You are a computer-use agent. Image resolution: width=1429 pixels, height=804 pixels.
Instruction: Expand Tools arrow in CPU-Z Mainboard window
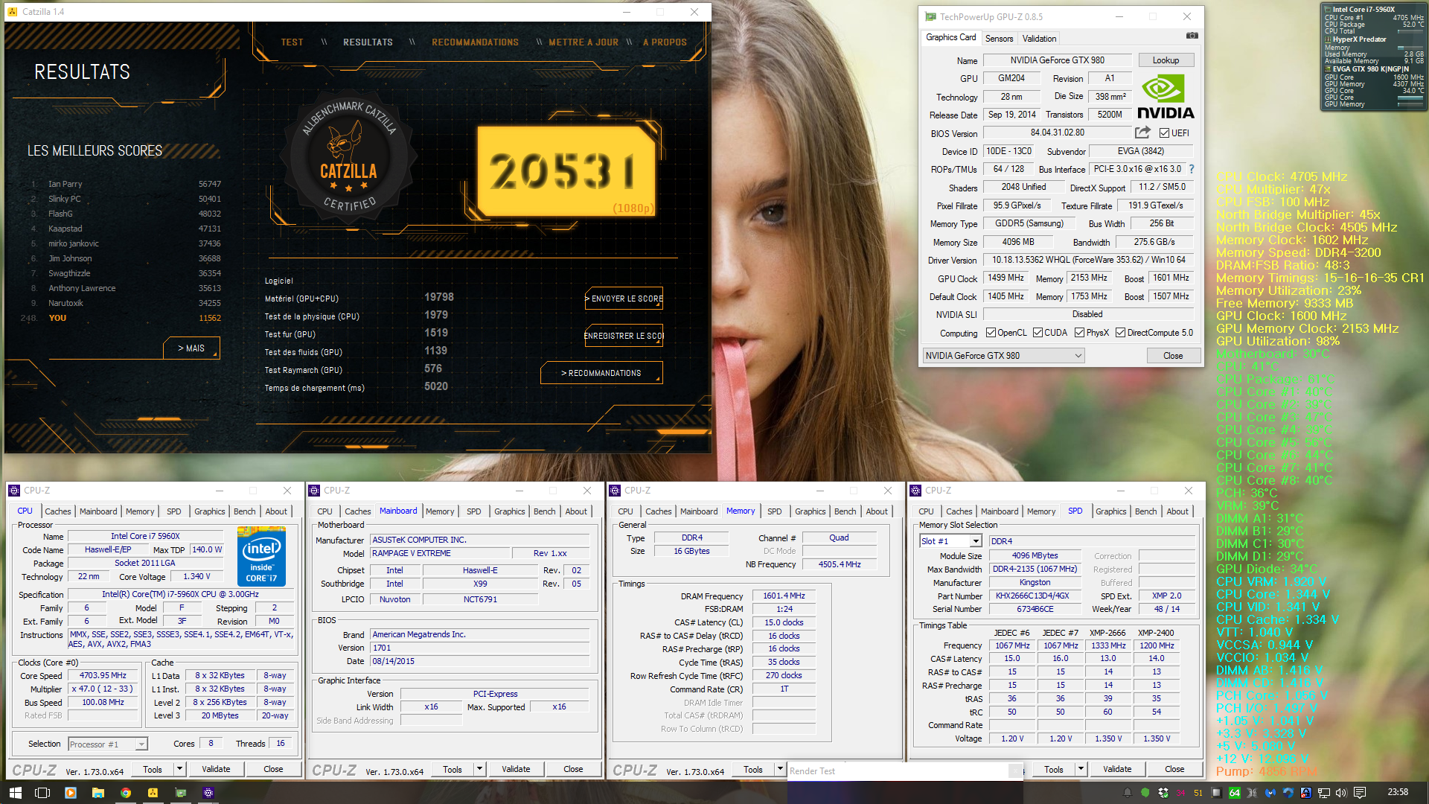pyautogui.click(x=479, y=769)
